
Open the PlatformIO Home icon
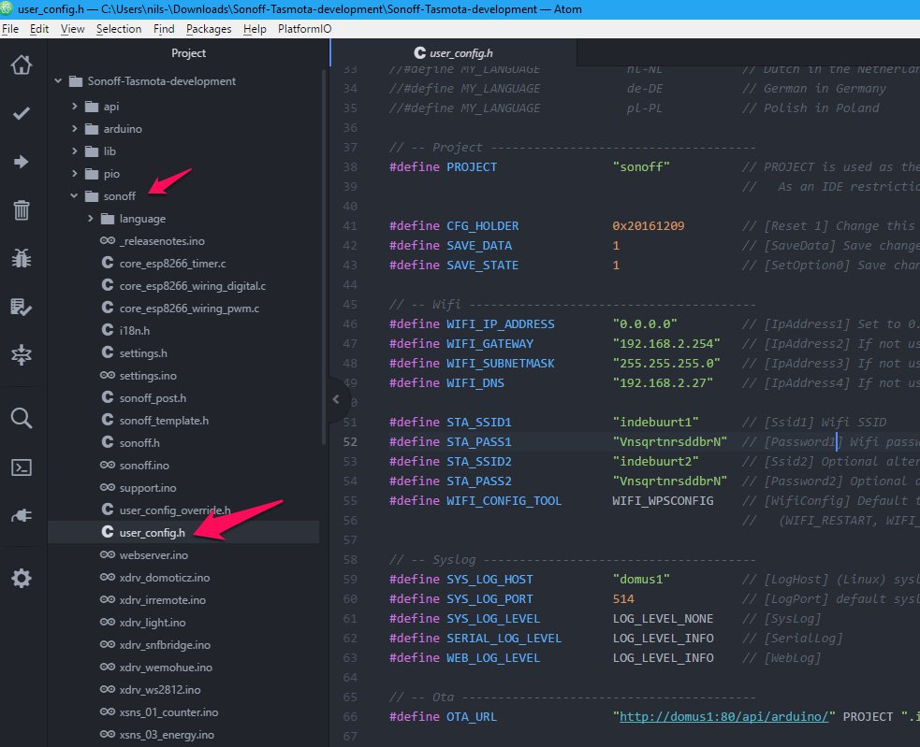pyautogui.click(x=22, y=65)
